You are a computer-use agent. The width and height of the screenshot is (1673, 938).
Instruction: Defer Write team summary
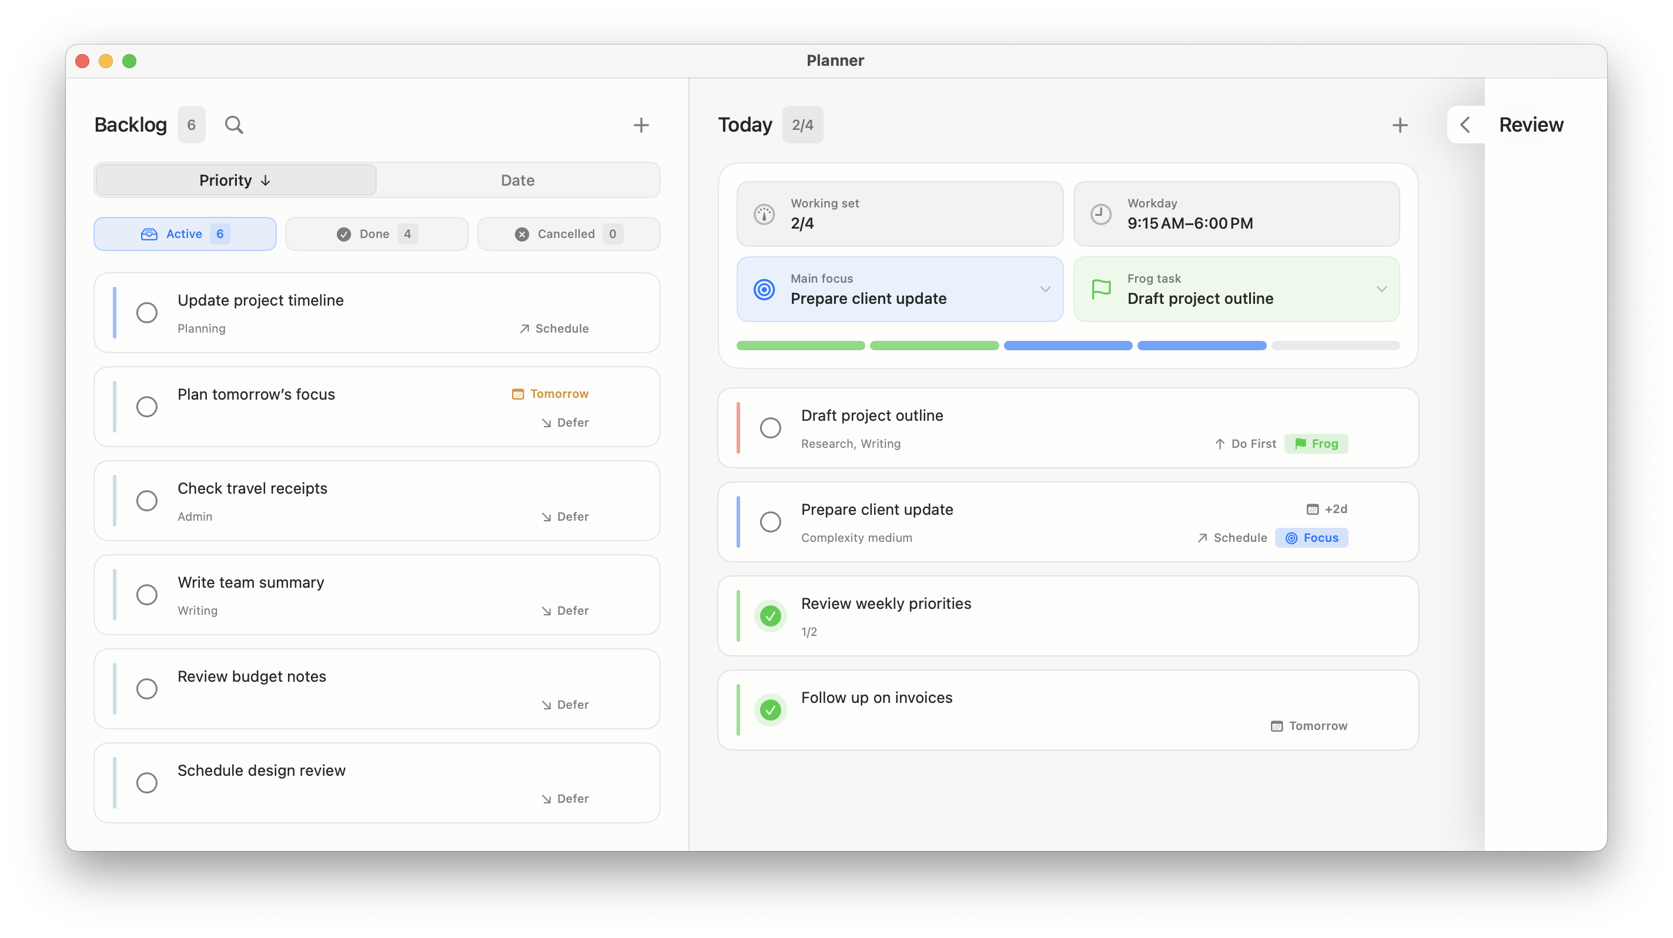(x=565, y=611)
